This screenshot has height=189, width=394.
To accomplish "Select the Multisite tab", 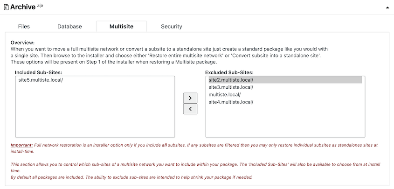I will (x=121, y=26).
